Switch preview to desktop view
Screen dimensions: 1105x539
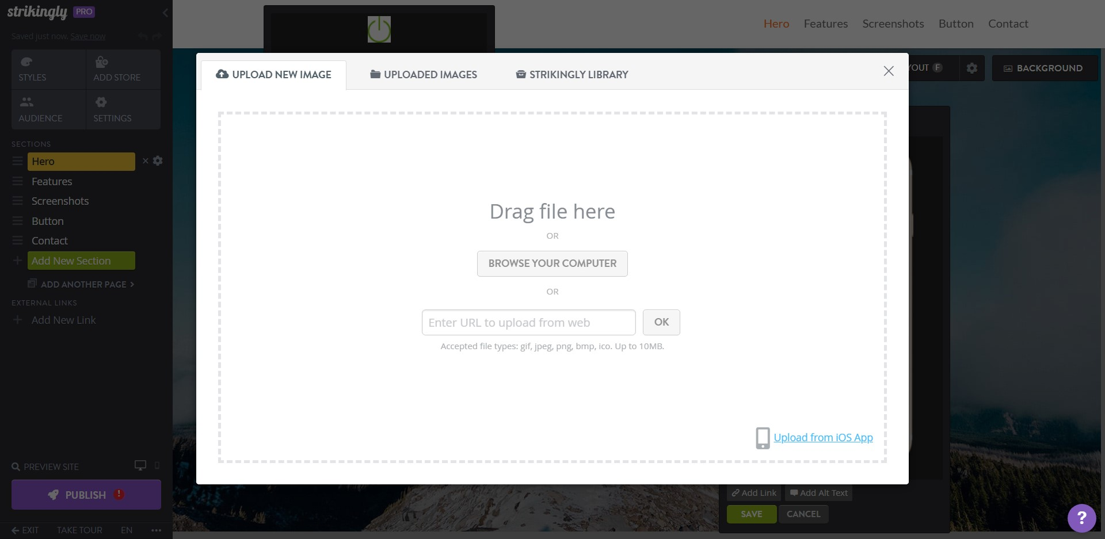click(x=139, y=465)
